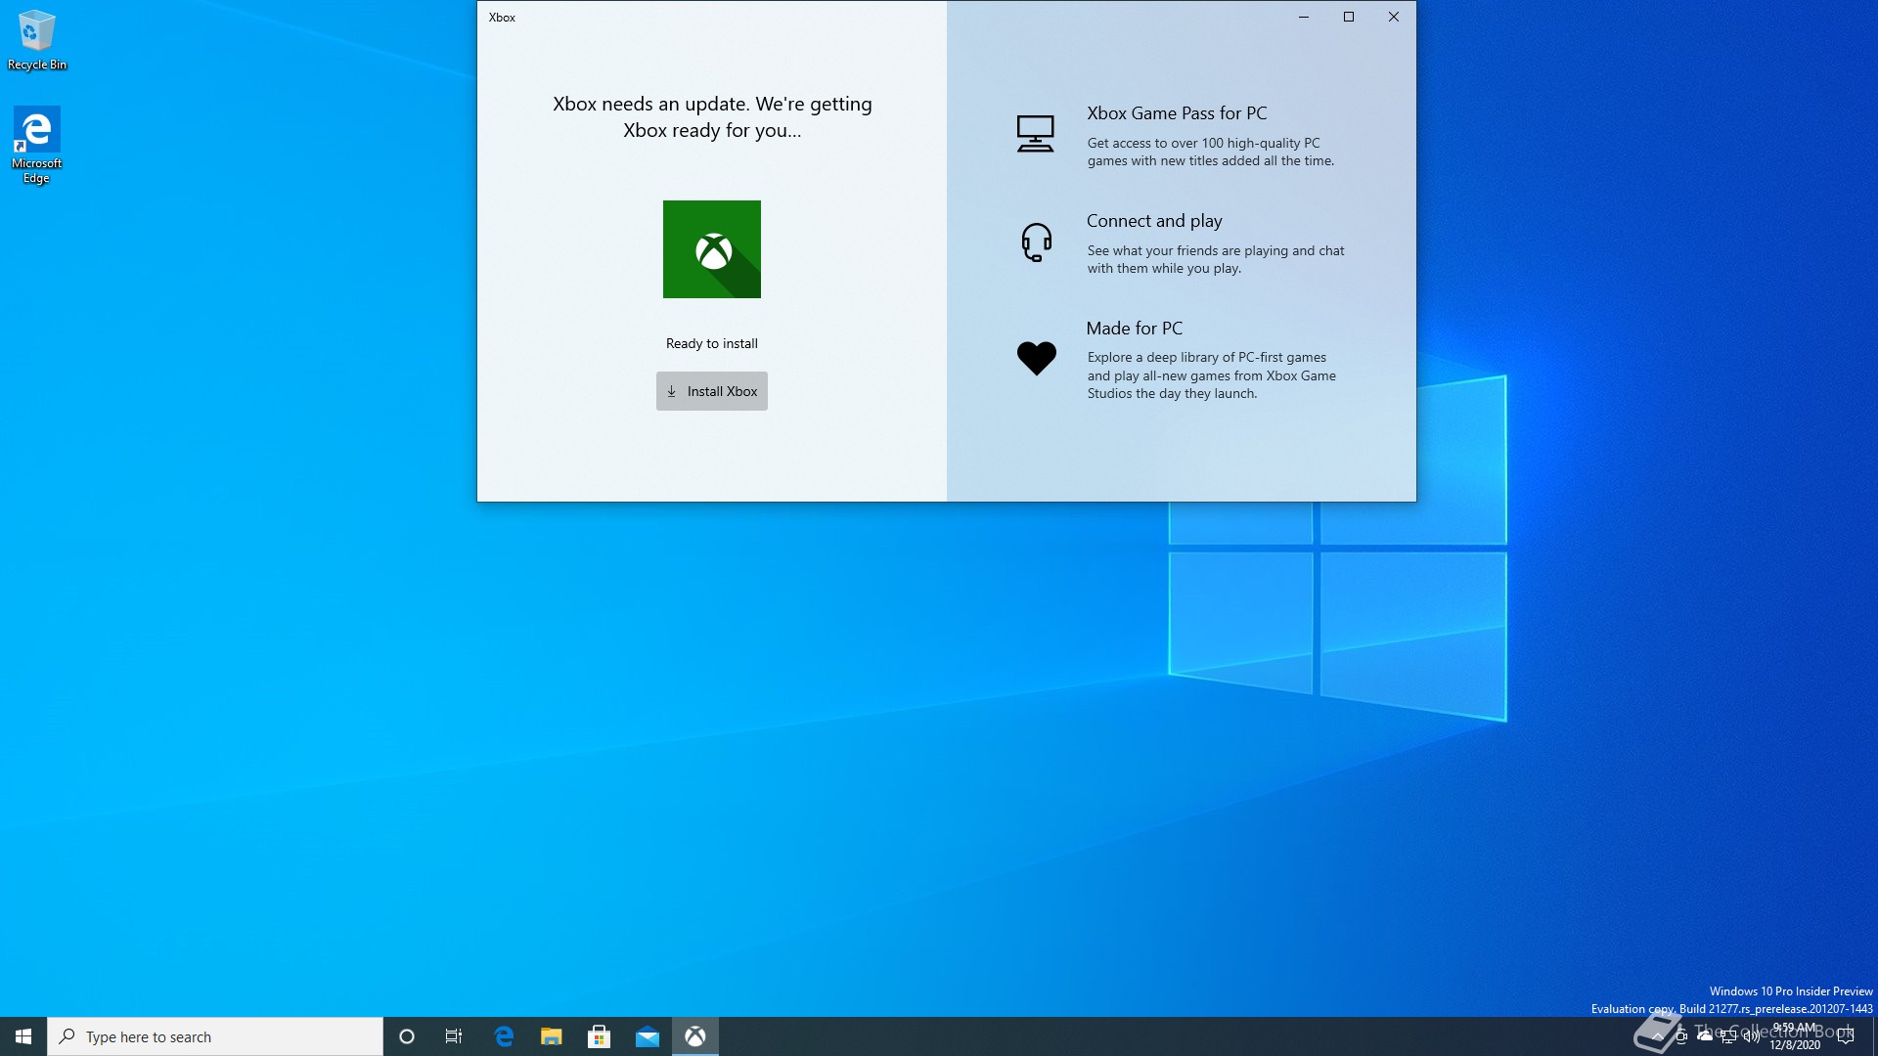Open Cortana from the taskbar
The image size is (1878, 1056).
click(x=407, y=1036)
